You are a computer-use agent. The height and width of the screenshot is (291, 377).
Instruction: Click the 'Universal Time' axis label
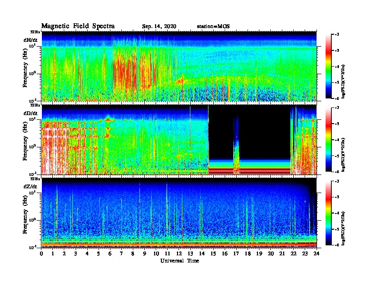click(179, 261)
